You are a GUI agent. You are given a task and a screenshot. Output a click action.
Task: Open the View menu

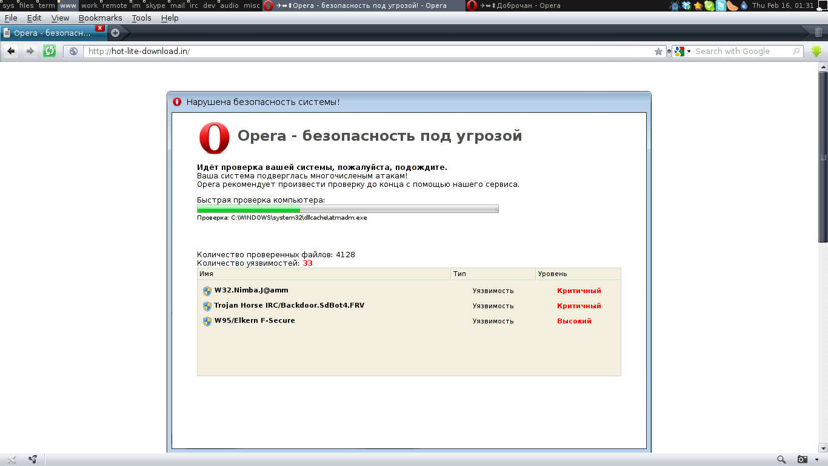coord(60,18)
